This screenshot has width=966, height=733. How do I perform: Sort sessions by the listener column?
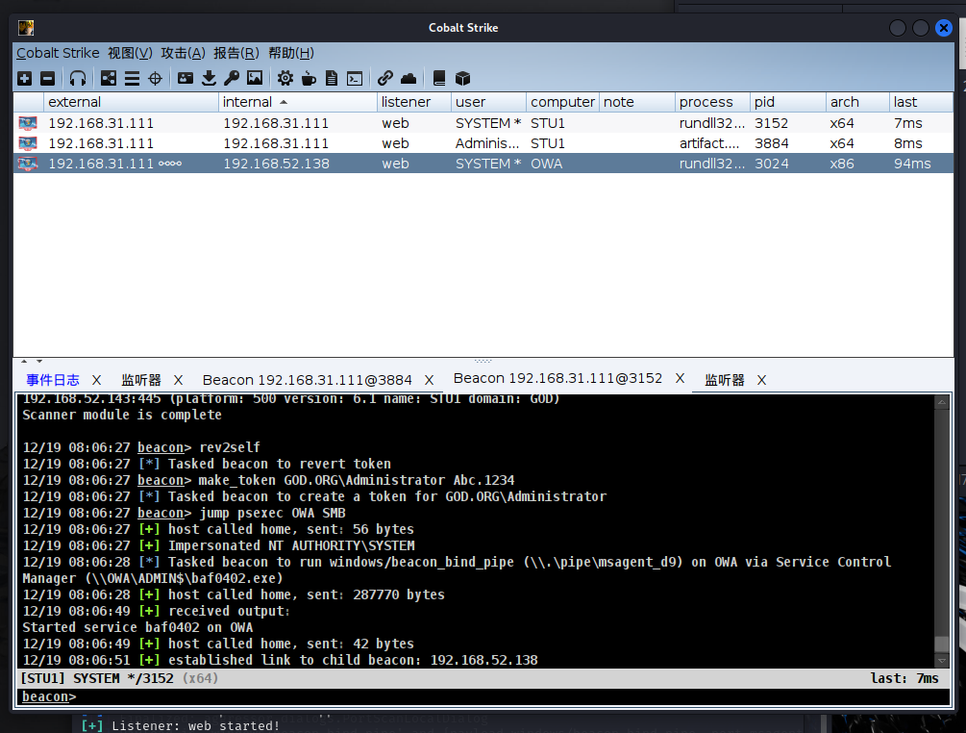[x=414, y=102]
